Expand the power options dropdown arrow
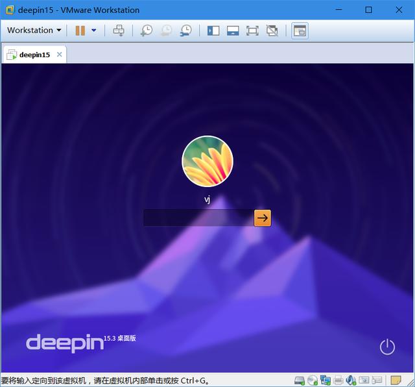415x387 pixels. pyautogui.click(x=94, y=31)
